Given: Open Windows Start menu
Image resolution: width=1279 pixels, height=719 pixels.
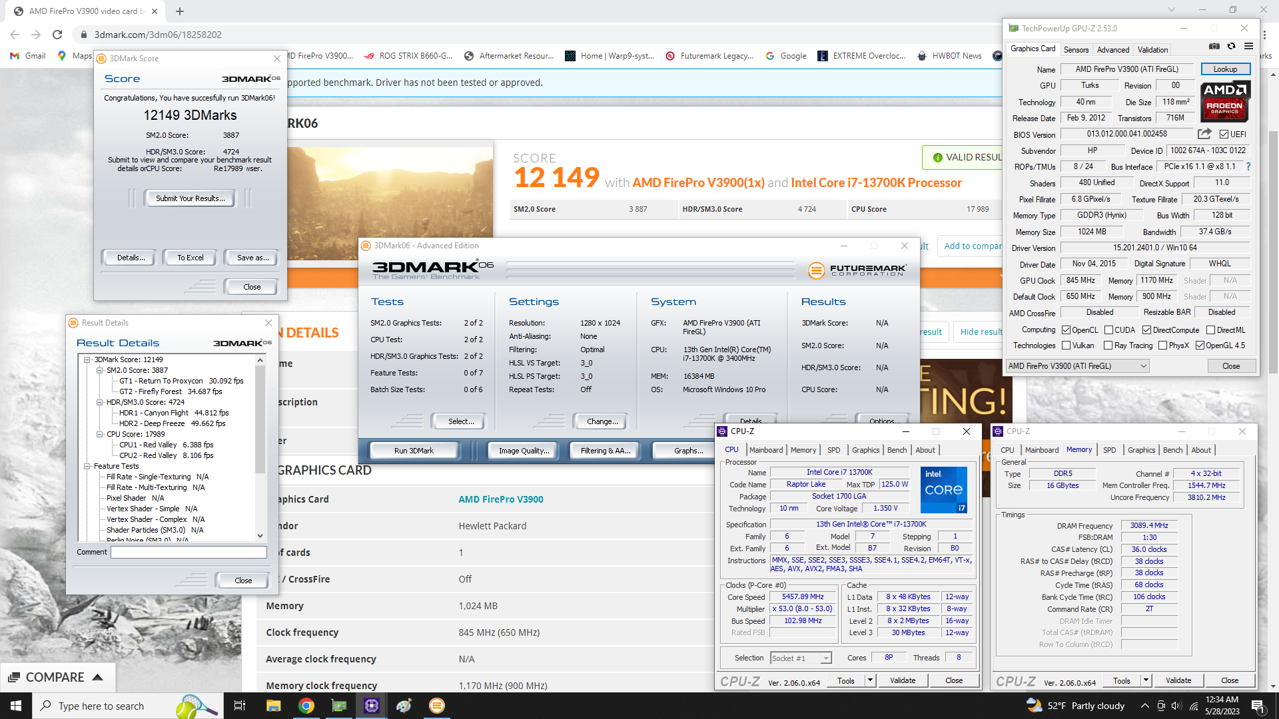Looking at the screenshot, I should tap(16, 706).
